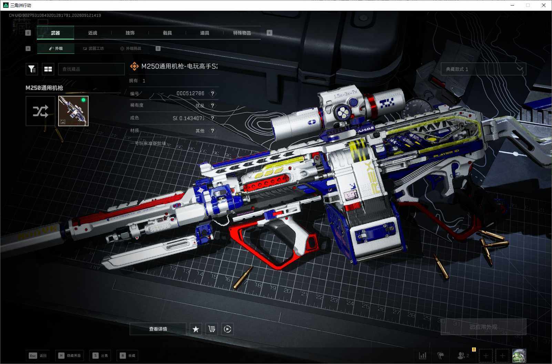
Task: Switch to the 挂饰 tab
Action: point(130,33)
